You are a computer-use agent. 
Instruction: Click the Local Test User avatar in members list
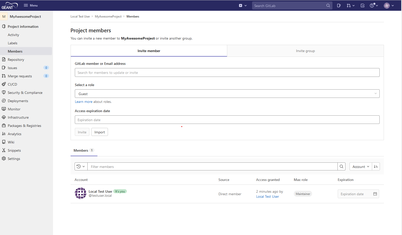(x=81, y=193)
